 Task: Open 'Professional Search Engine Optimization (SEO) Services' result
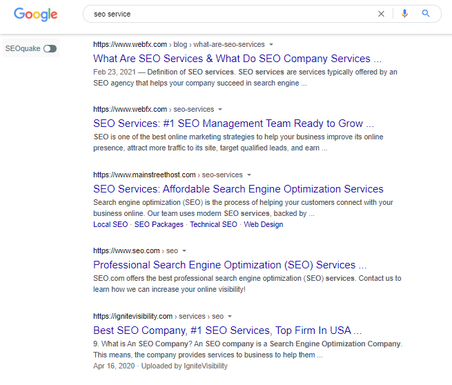tap(230, 265)
